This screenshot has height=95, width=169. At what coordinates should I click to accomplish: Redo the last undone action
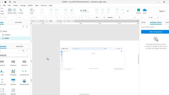[x=15, y=2]
